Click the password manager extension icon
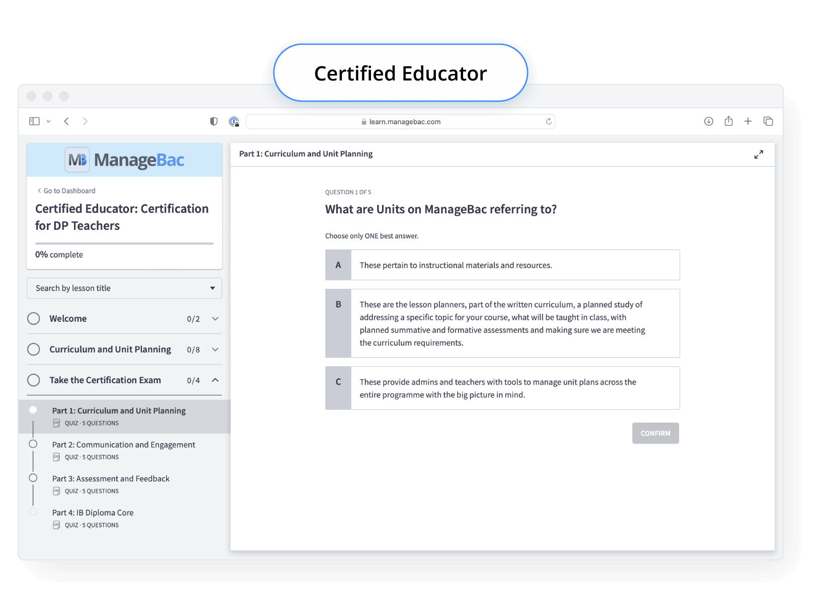 [234, 121]
